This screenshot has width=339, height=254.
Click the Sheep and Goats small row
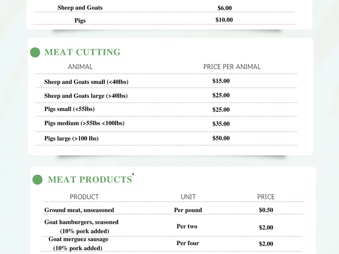[x=166, y=81]
